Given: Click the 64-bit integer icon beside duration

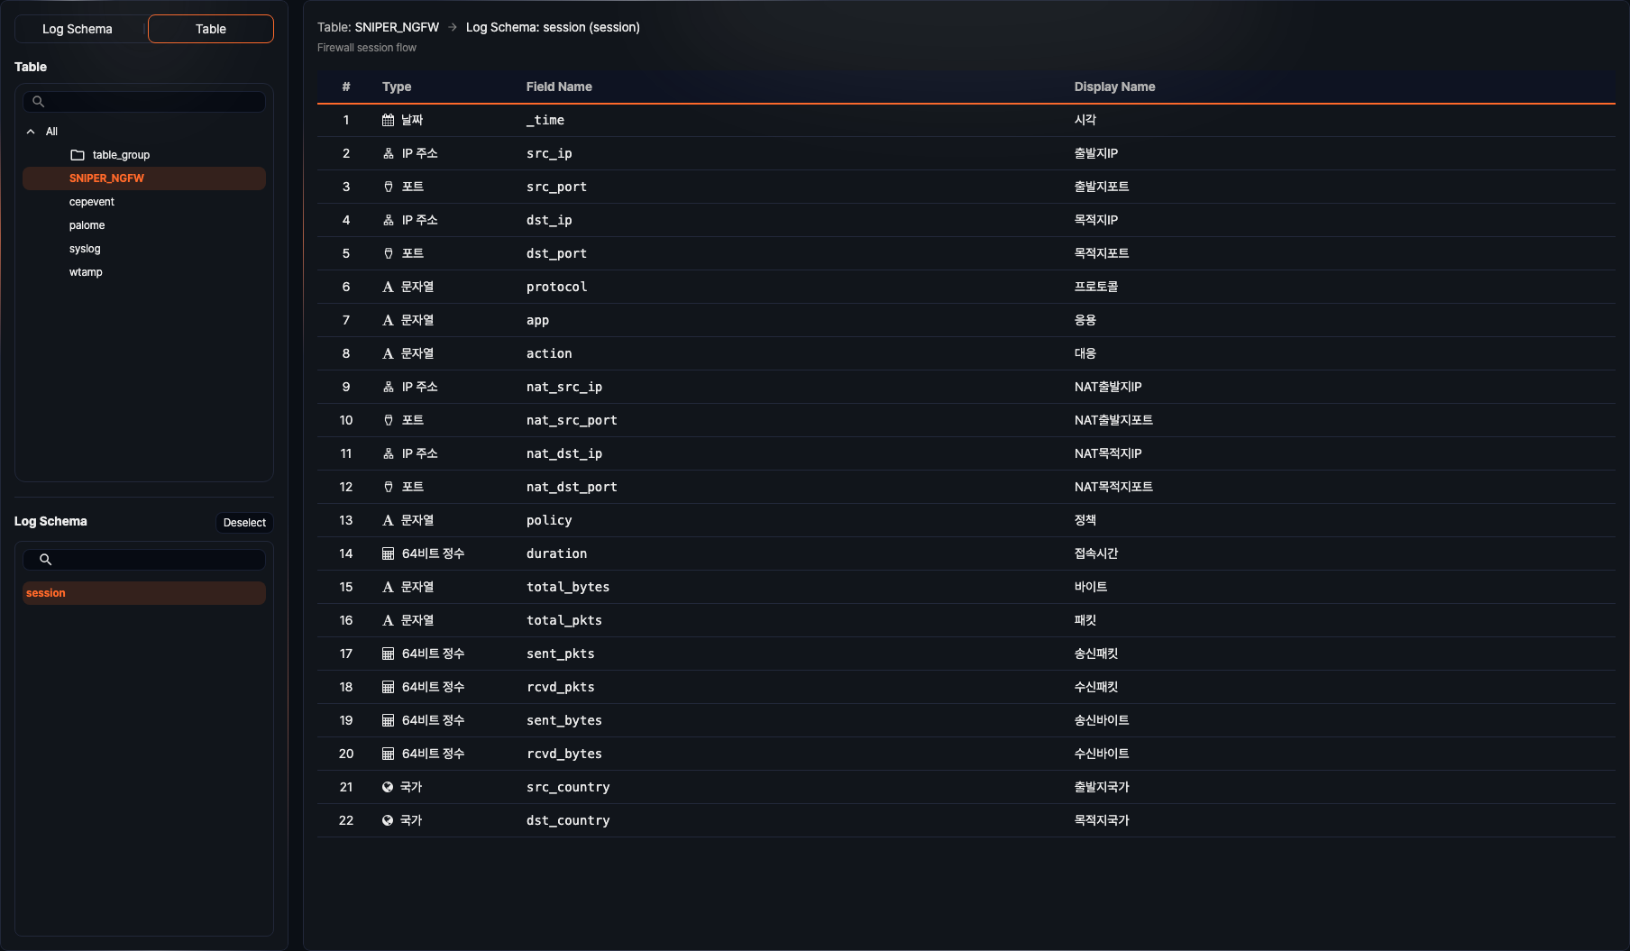Looking at the screenshot, I should tap(388, 553).
